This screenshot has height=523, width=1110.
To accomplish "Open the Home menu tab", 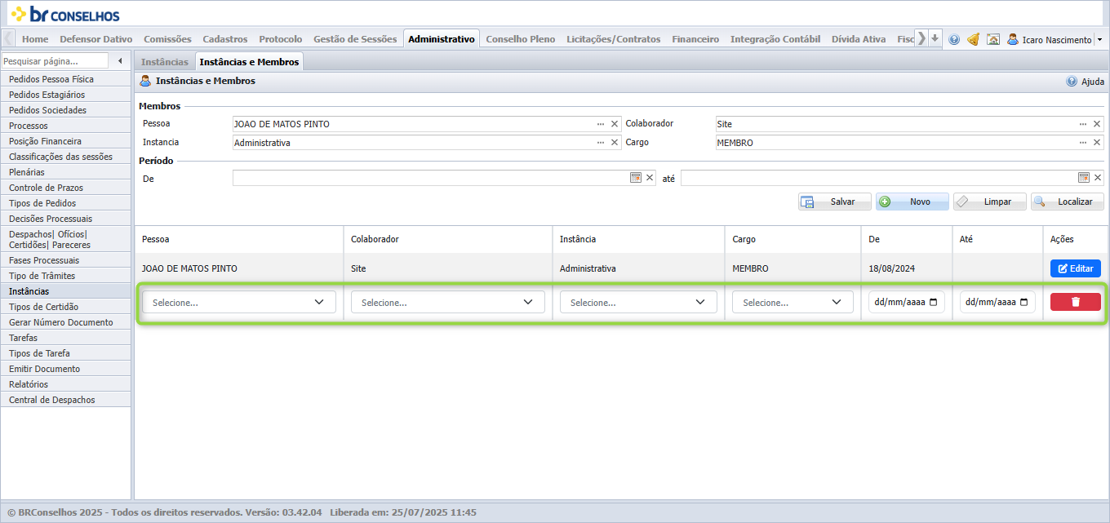I will pyautogui.click(x=35, y=39).
